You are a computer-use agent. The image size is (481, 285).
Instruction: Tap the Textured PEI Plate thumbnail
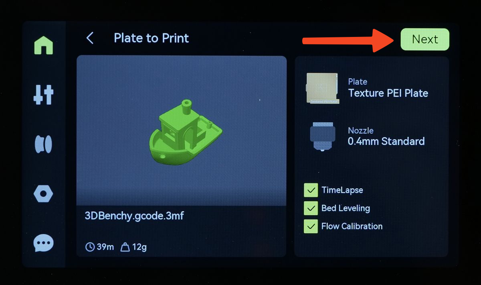tap(322, 88)
